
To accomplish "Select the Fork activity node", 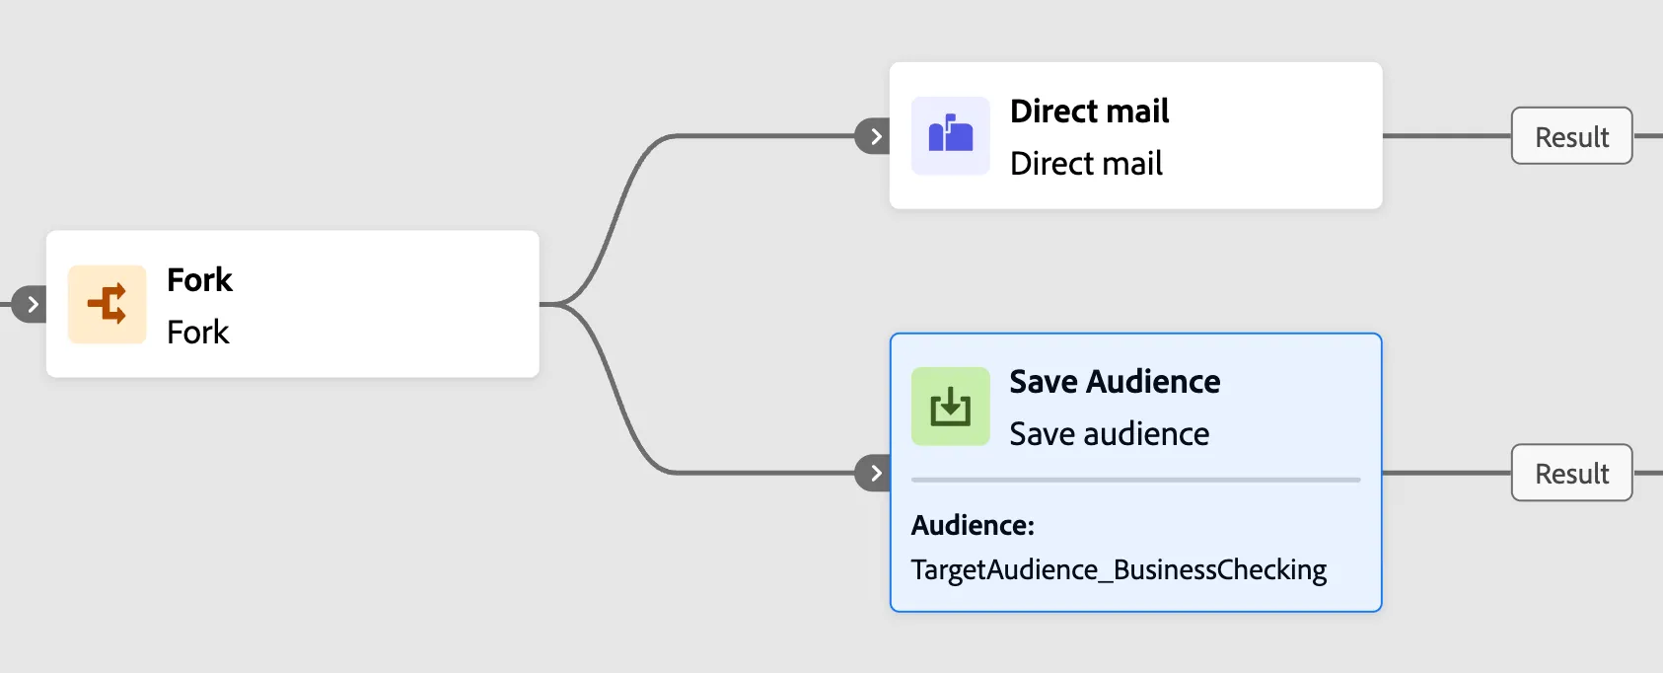I will tap(293, 304).
